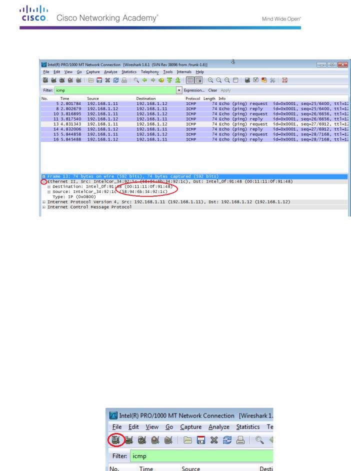
Task: Zoom in on the packet text
Action: click(x=210, y=80)
